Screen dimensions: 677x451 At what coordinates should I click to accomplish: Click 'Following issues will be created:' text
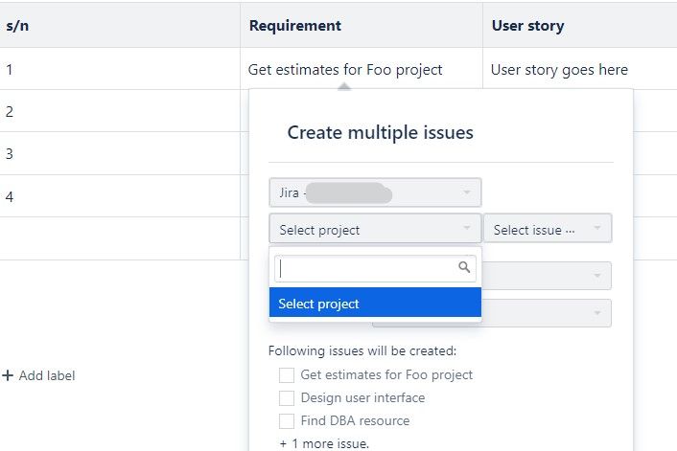click(x=362, y=351)
